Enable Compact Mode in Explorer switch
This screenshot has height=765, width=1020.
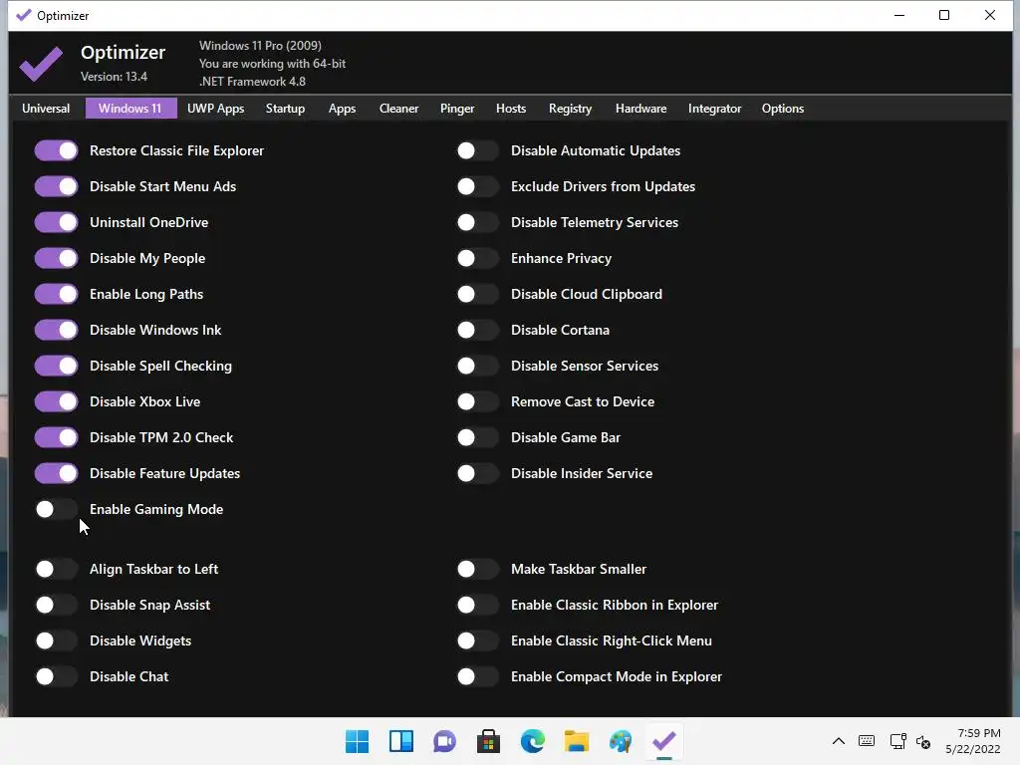[477, 676]
